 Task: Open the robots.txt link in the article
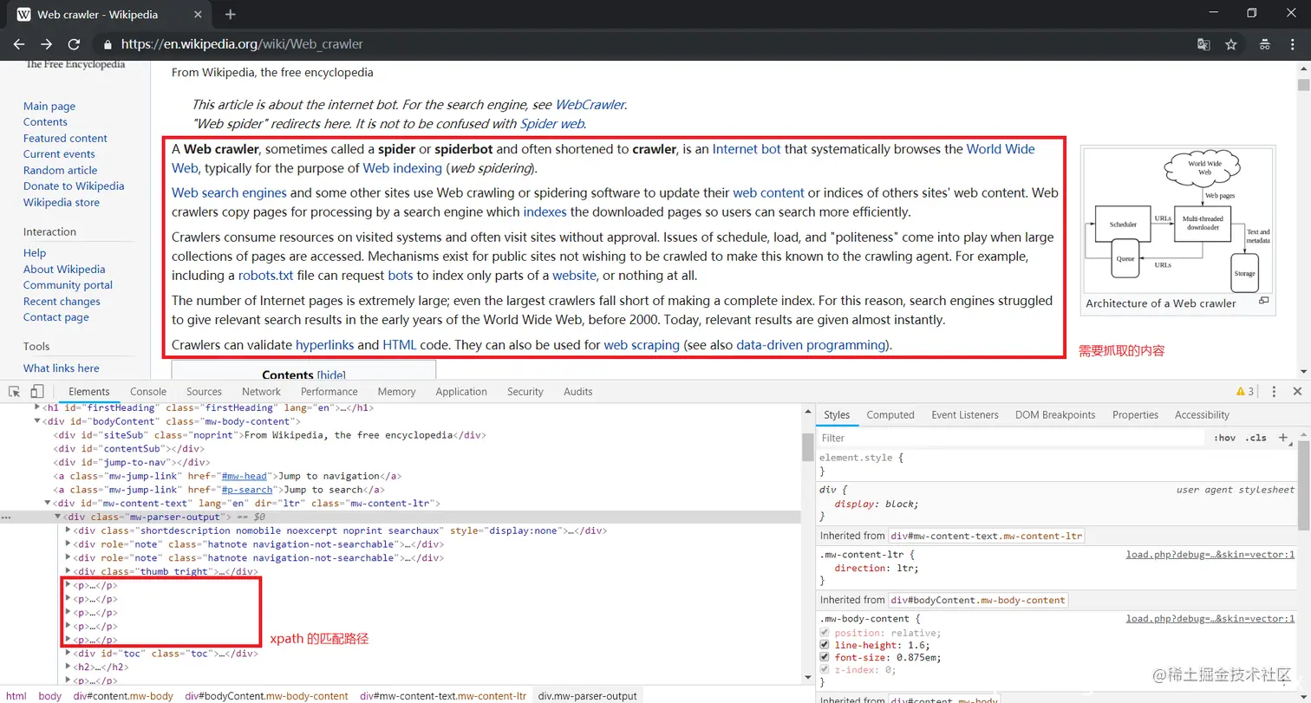click(x=265, y=276)
